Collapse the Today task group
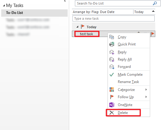 tap(77, 27)
